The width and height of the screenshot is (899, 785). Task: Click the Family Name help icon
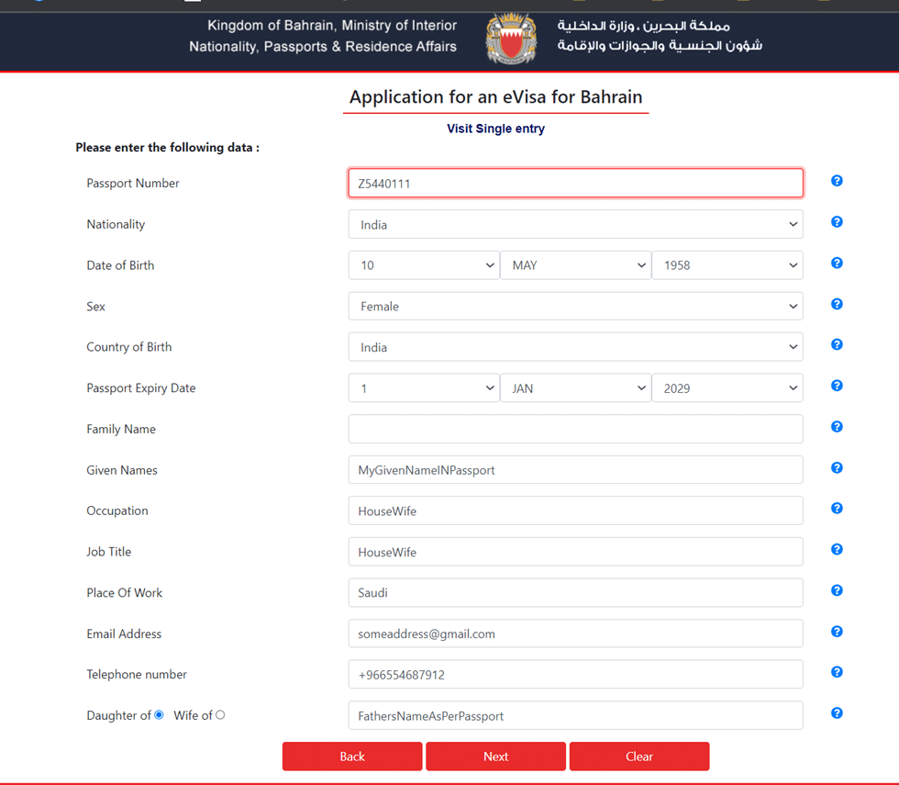[836, 426]
